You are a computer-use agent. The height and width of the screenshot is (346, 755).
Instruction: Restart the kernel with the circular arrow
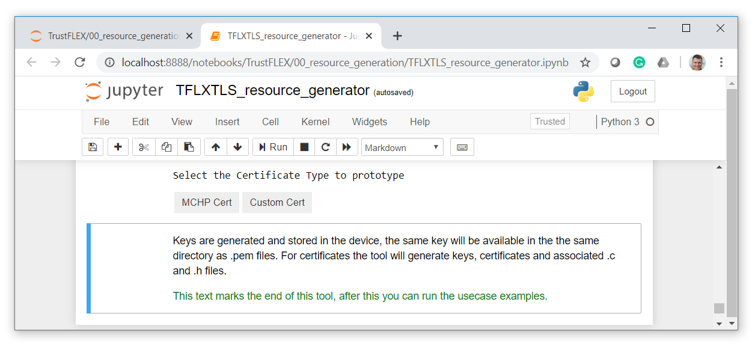[x=326, y=147]
